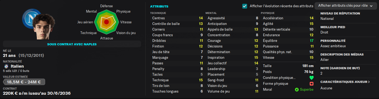Screen dimensions: 379x99
Task: Uncheck 'Afficher l'évolution récente des attributs'
Action: 244,6
